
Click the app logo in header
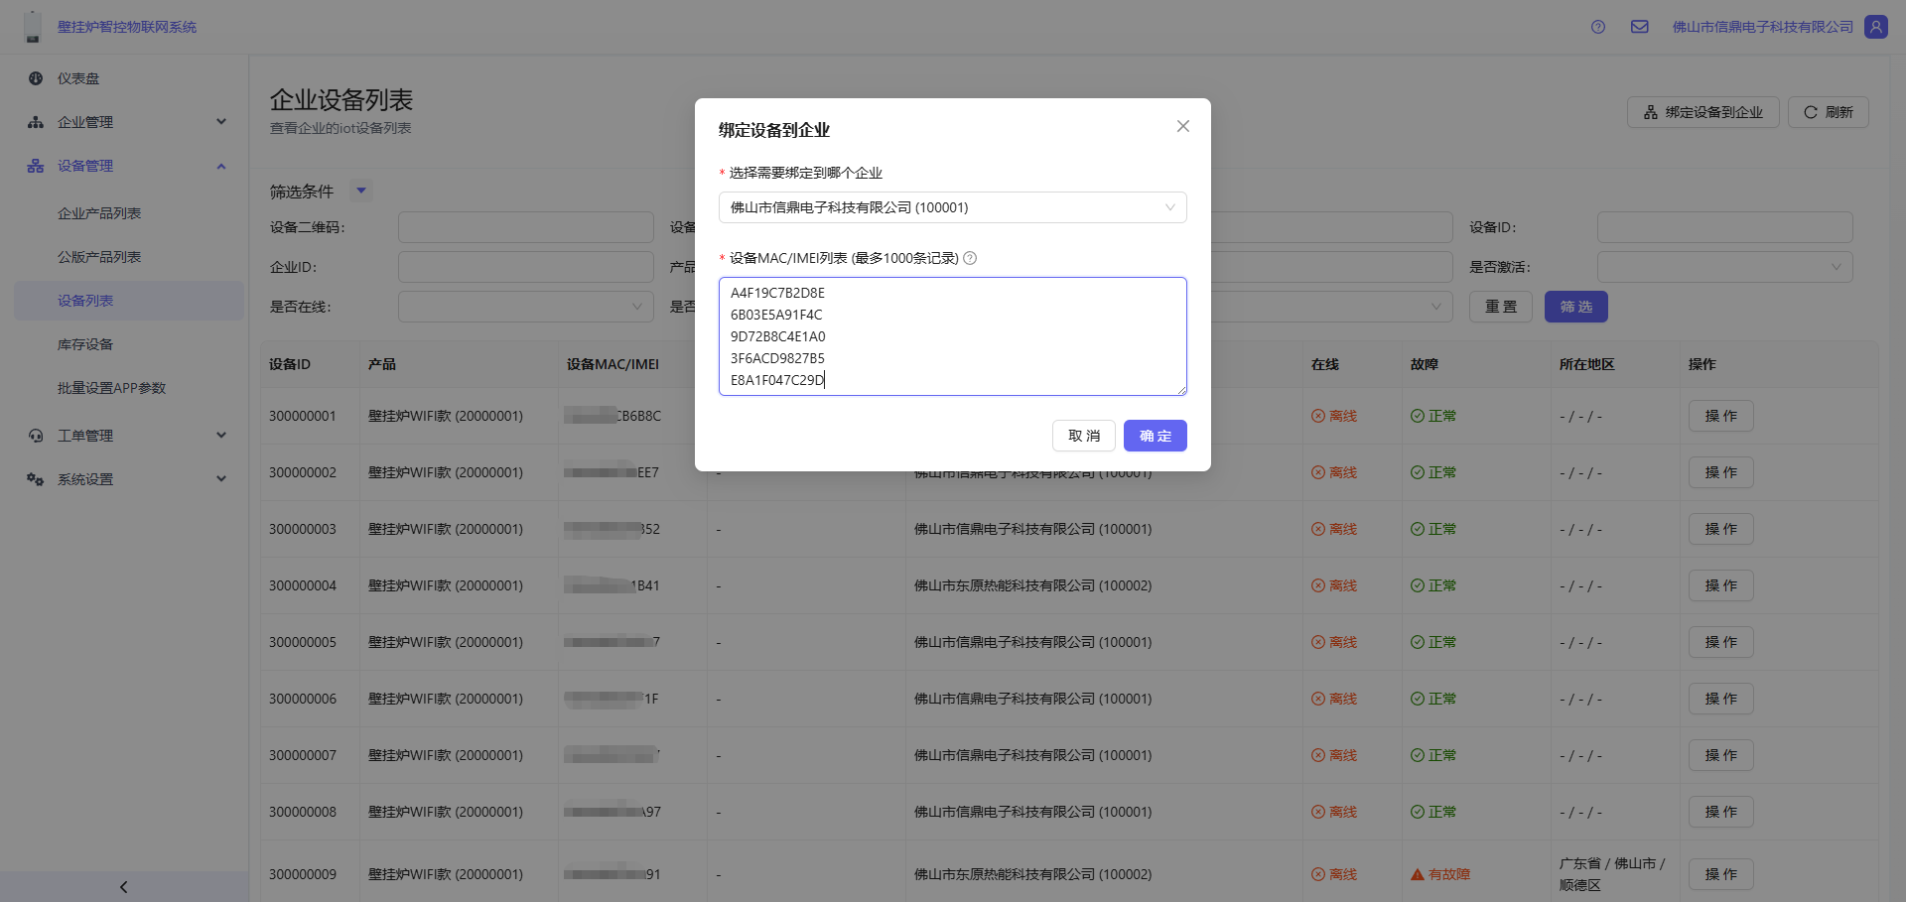(33, 27)
